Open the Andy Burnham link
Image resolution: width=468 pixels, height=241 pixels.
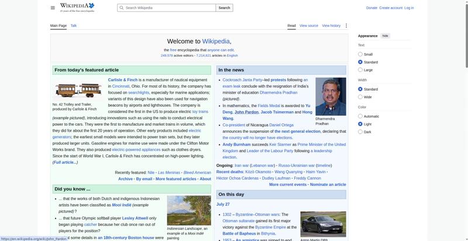[x=237, y=144]
